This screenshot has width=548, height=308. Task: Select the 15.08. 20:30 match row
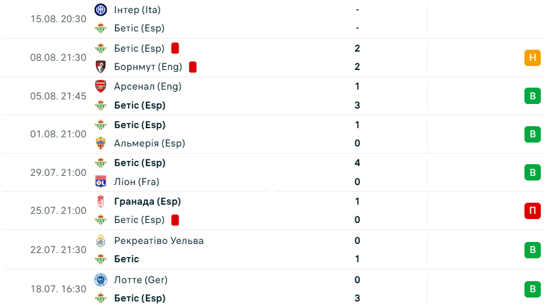click(x=274, y=19)
